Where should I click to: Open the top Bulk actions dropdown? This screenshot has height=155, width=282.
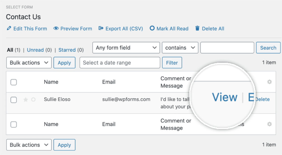(29, 63)
